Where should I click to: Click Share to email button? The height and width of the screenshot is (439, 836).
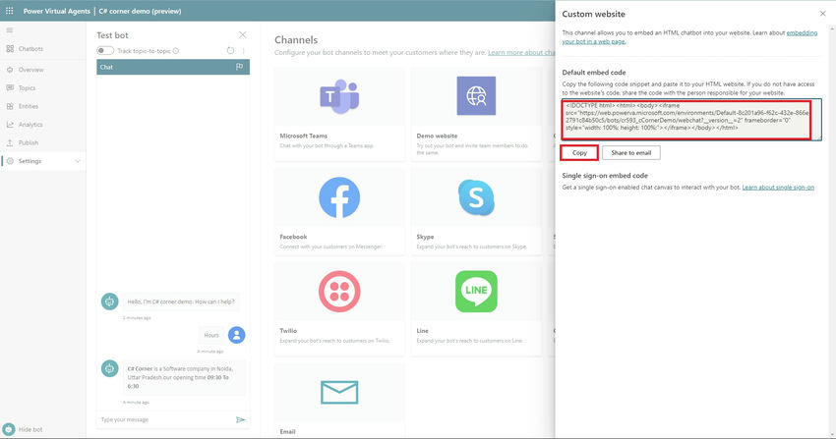630,153
